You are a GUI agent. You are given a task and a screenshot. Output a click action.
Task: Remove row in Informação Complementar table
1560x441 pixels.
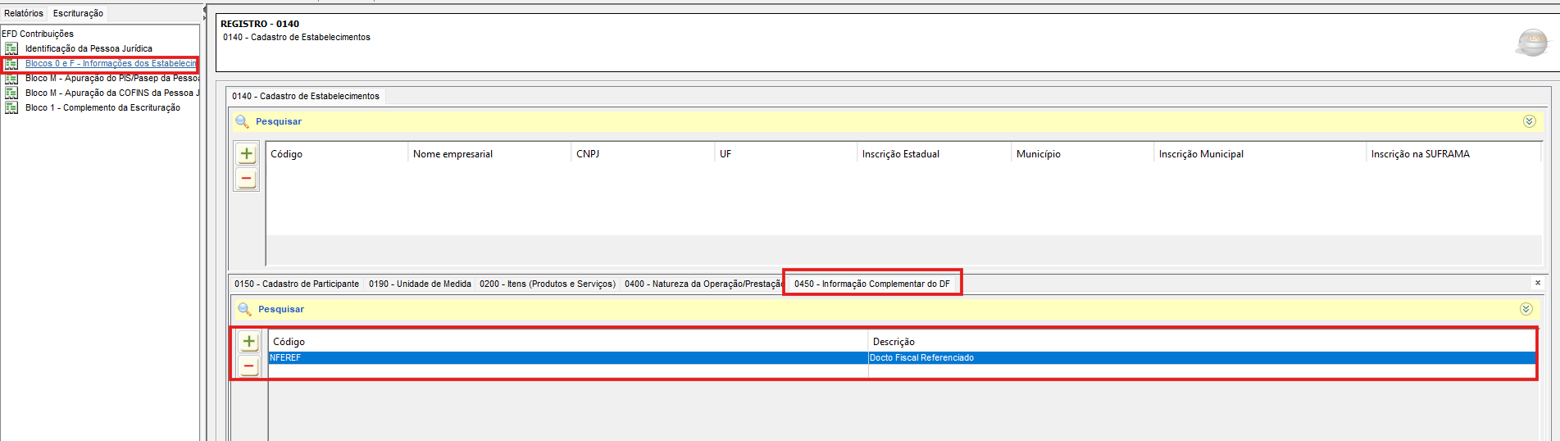[248, 366]
